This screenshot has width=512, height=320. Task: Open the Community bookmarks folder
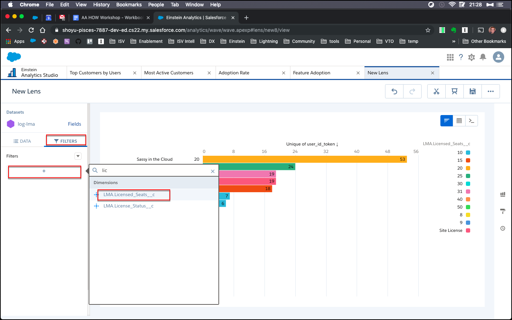coord(299,41)
